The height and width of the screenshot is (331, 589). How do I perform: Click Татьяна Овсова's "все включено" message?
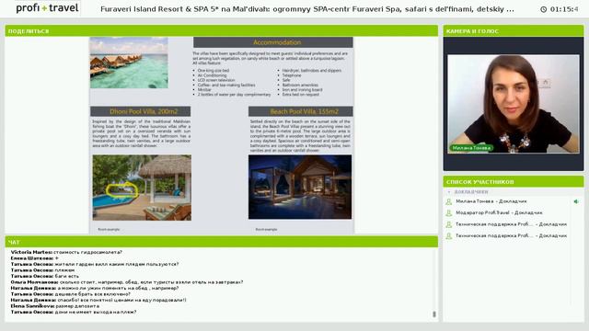pyautogui.click(x=70, y=294)
